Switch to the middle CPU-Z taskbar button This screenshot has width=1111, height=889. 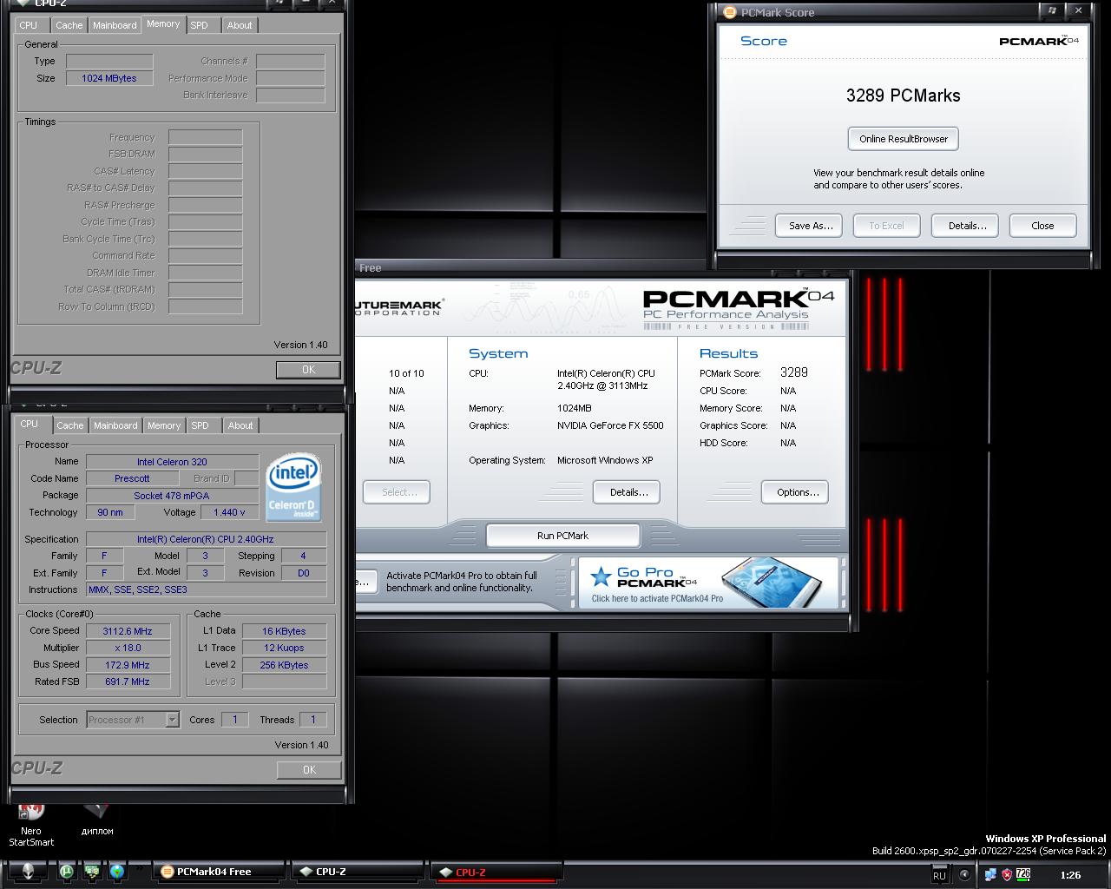tap(358, 872)
